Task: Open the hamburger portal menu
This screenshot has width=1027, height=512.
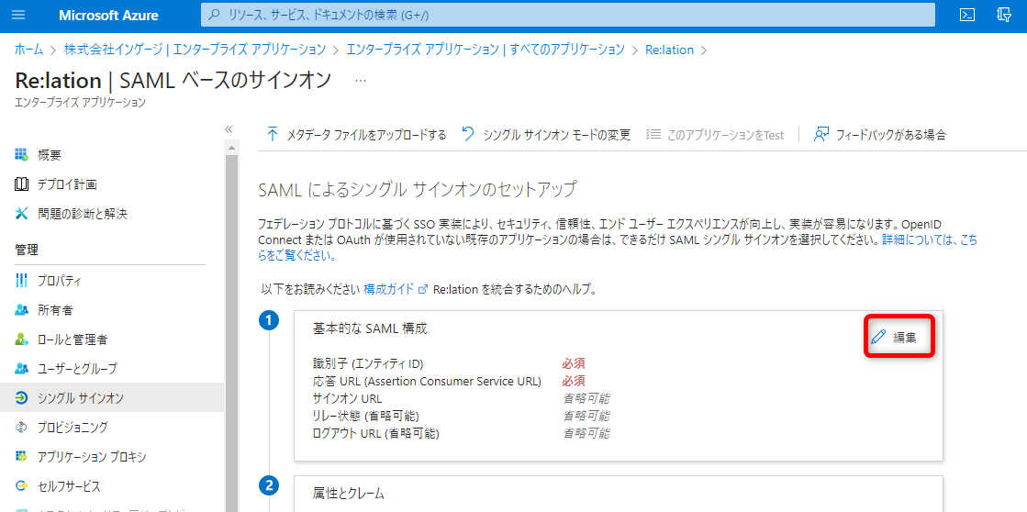Action: pos(18,15)
